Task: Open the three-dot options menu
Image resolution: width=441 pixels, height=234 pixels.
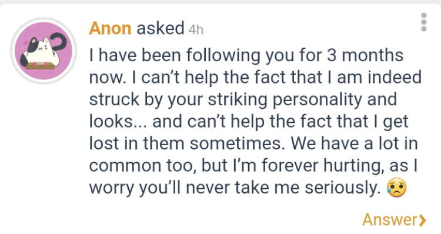Action: 424,22
